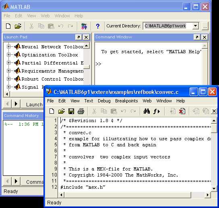Click Copy icon in MATLAB main toolbar
This screenshot has height=208, width=219.
point(41,26)
